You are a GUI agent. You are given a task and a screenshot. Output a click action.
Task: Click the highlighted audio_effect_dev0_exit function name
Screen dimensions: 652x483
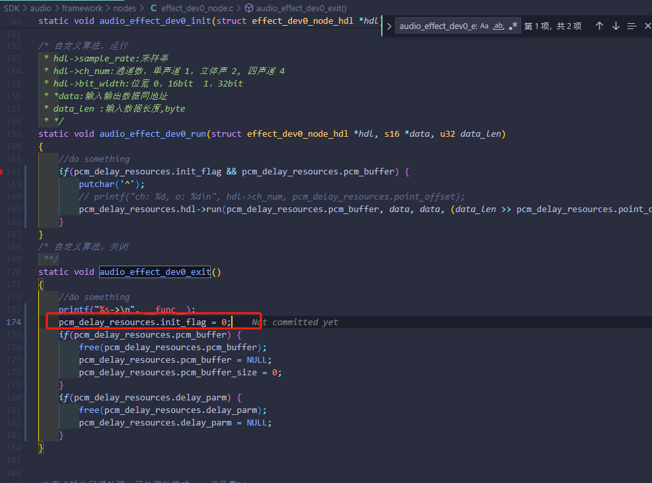[155, 272]
